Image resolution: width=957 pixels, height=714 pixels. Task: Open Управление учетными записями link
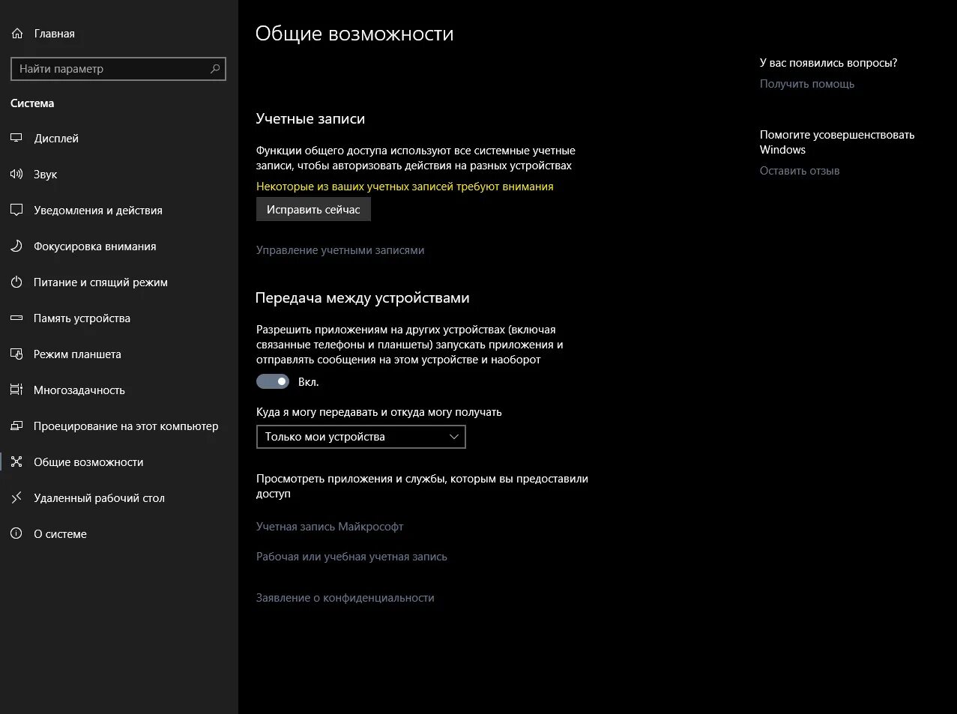(340, 250)
